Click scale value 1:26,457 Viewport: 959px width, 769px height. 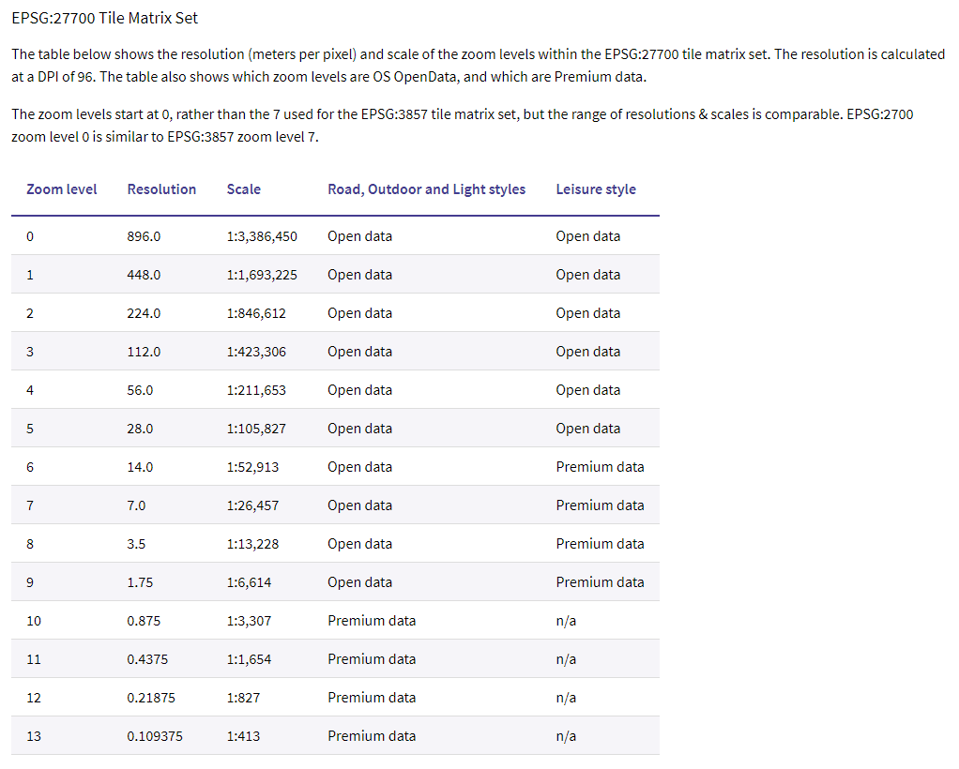252,506
